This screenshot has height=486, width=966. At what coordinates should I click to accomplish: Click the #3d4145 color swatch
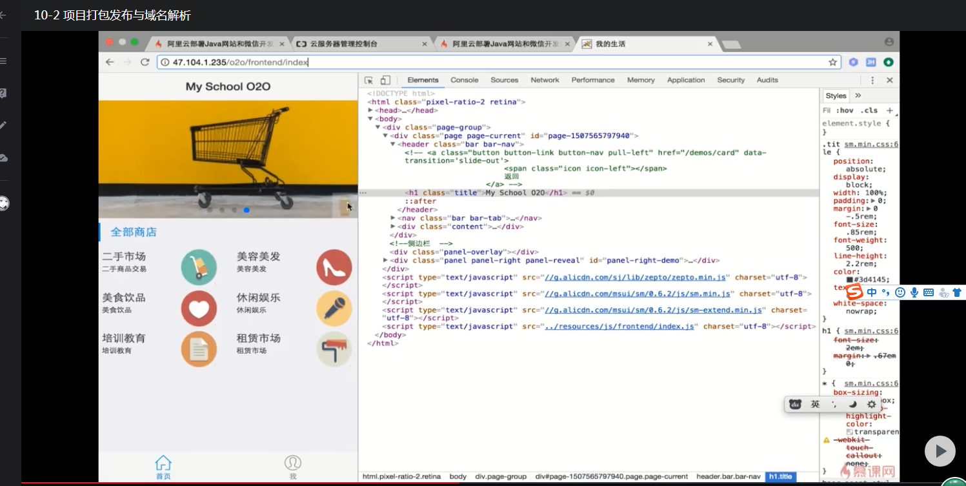pyautogui.click(x=849, y=279)
